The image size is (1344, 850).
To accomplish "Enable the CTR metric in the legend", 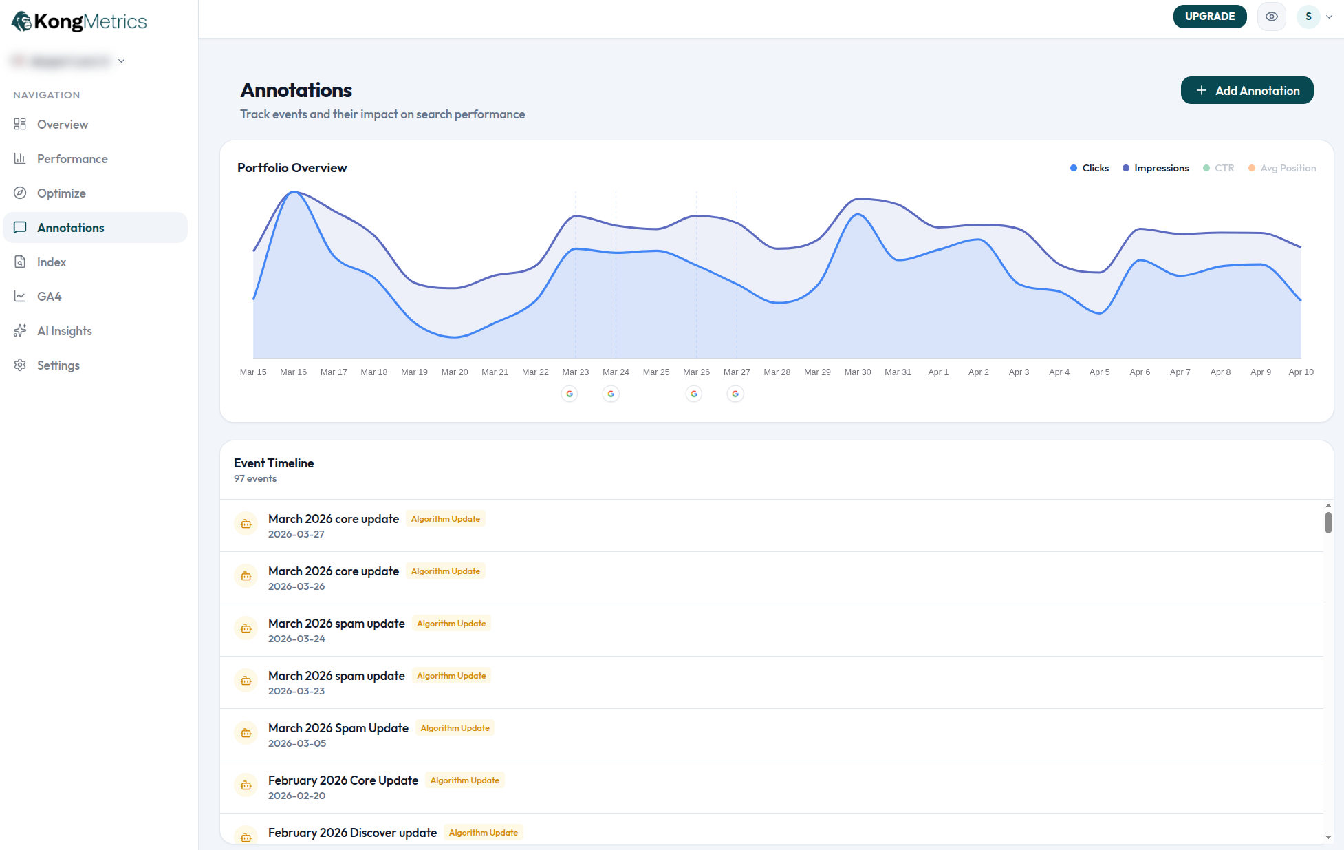I will [x=1219, y=168].
